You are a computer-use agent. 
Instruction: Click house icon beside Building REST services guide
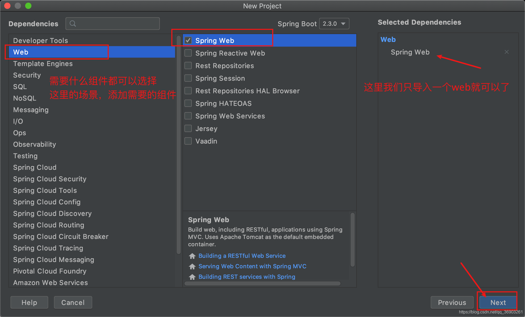coord(192,277)
